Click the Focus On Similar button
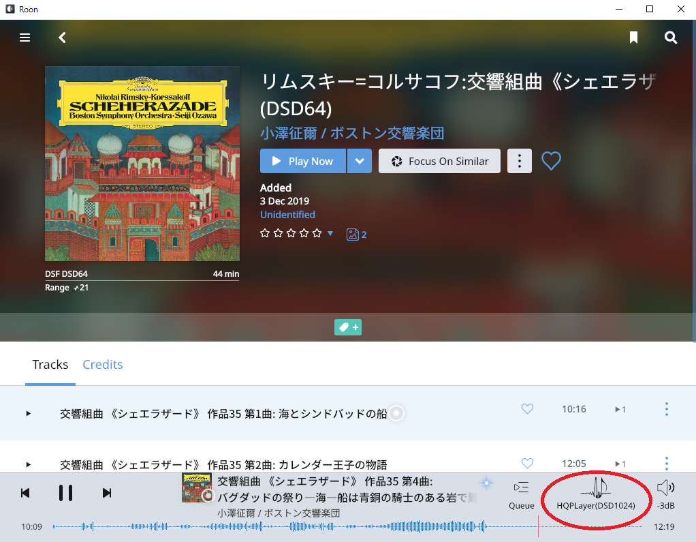Image resolution: width=696 pixels, height=542 pixels. pyautogui.click(x=439, y=162)
